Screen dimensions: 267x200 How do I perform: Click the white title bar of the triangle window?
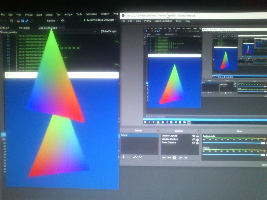(x=62, y=75)
